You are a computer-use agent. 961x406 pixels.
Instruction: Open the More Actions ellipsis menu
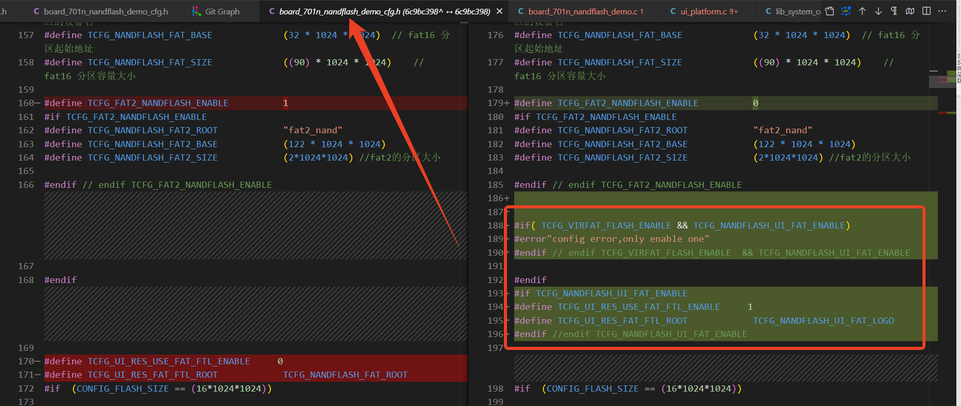click(x=942, y=11)
